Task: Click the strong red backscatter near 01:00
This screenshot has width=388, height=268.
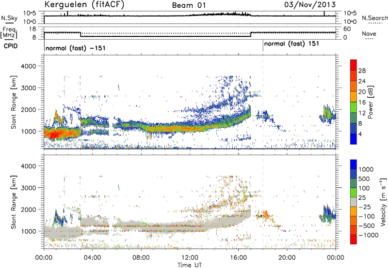Action: point(54,134)
